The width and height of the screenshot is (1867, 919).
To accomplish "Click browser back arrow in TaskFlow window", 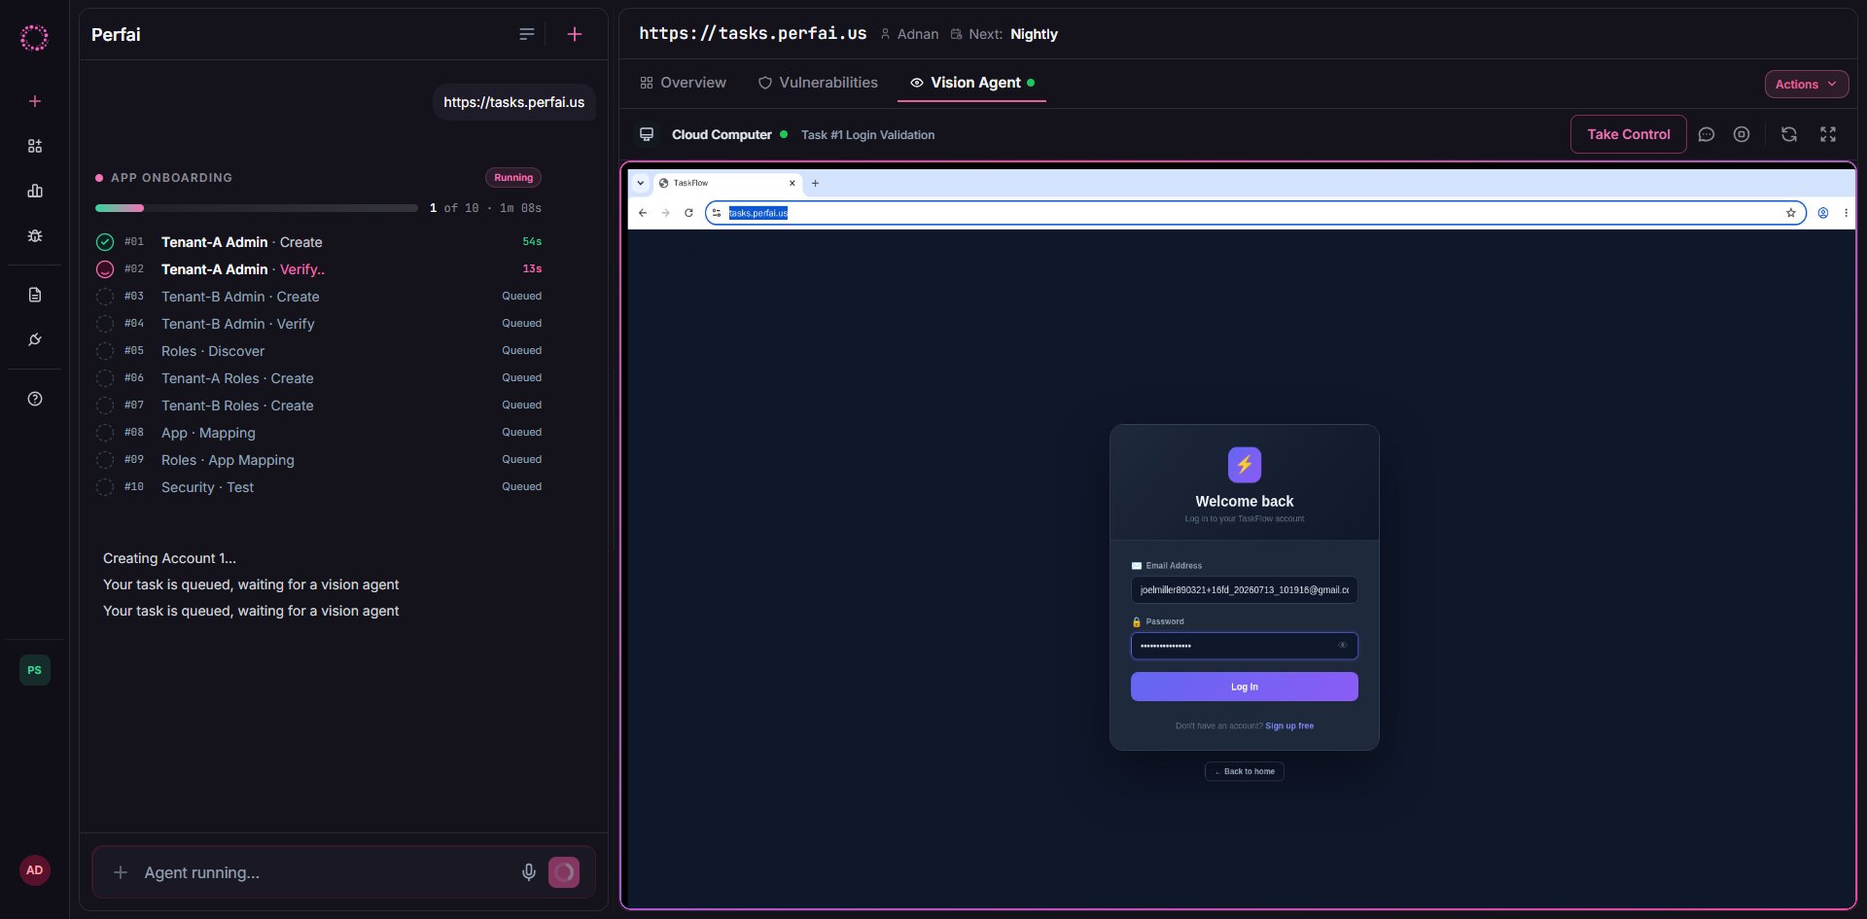I will coord(643,213).
